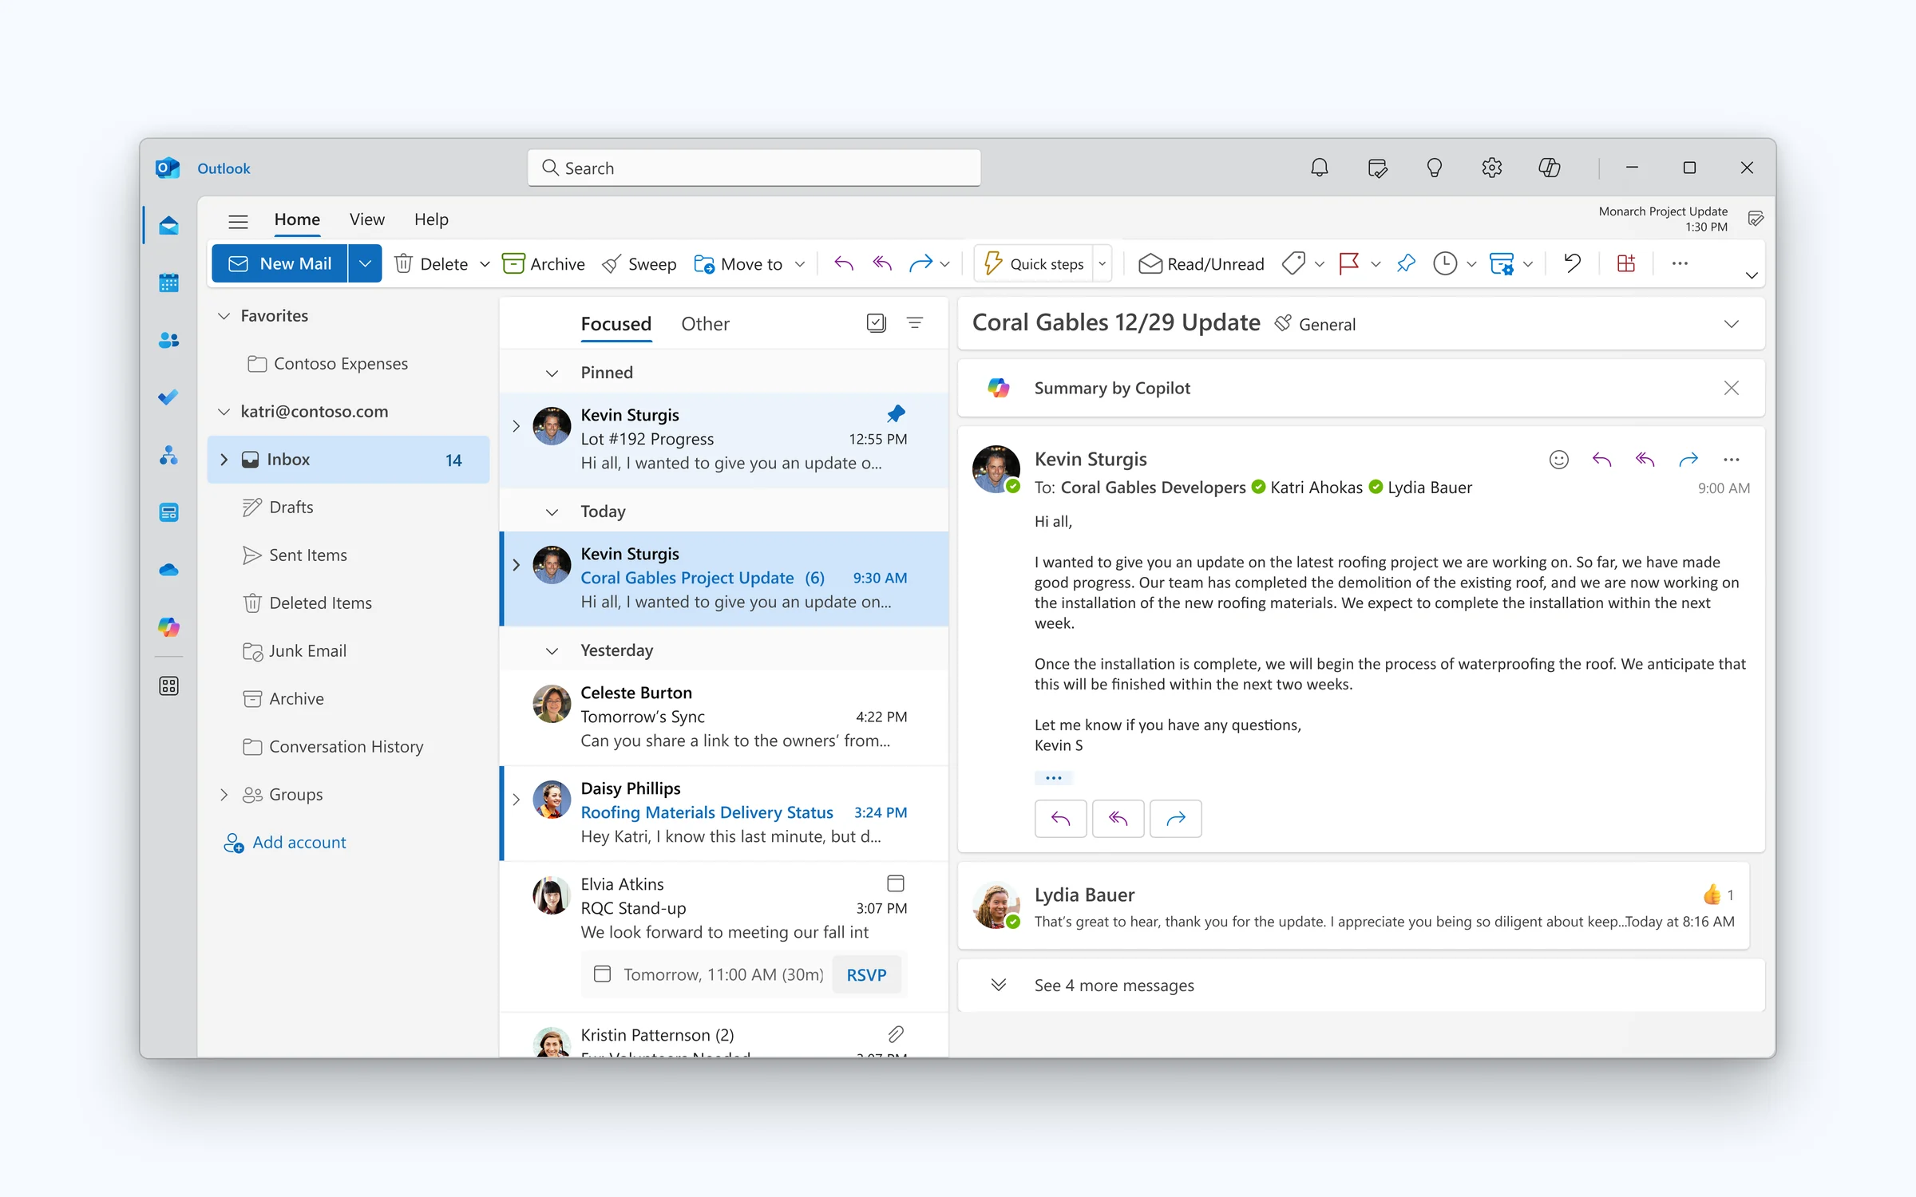This screenshot has height=1197, width=1916.
Task: Open notifications bell icon
Action: 1320,168
